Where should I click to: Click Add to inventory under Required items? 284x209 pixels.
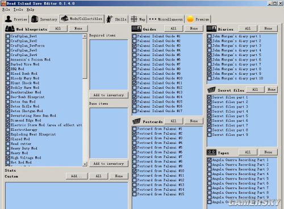tap(108, 95)
